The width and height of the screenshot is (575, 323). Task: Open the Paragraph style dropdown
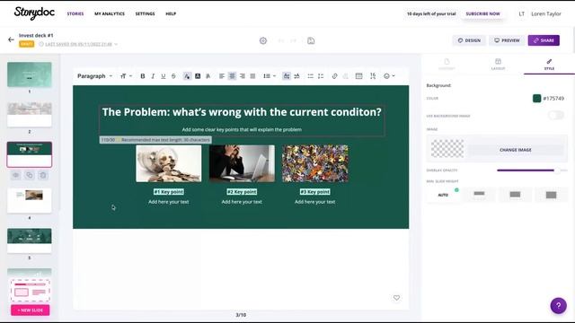94,76
